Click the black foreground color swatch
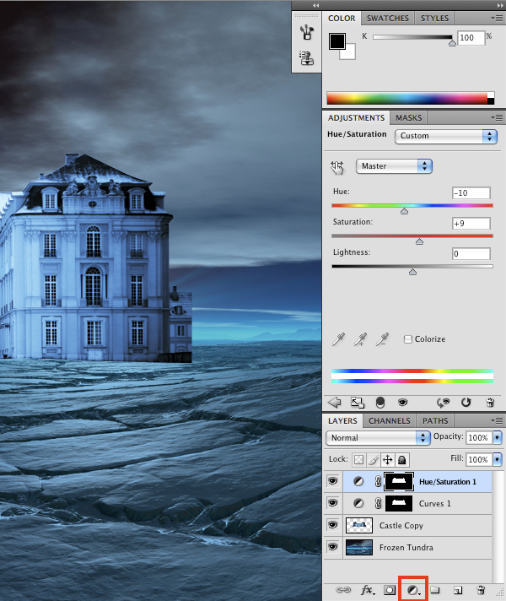This screenshot has height=601, width=506. click(x=336, y=41)
